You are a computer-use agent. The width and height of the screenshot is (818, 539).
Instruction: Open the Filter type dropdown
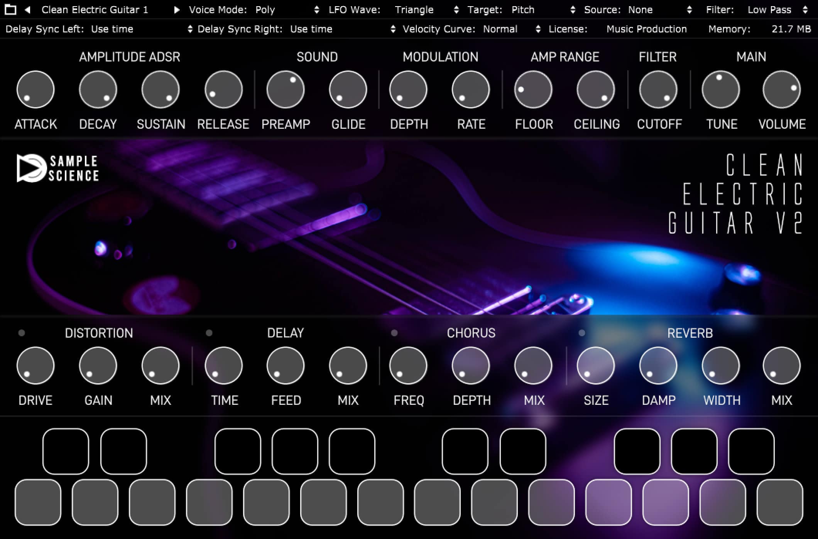(778, 10)
